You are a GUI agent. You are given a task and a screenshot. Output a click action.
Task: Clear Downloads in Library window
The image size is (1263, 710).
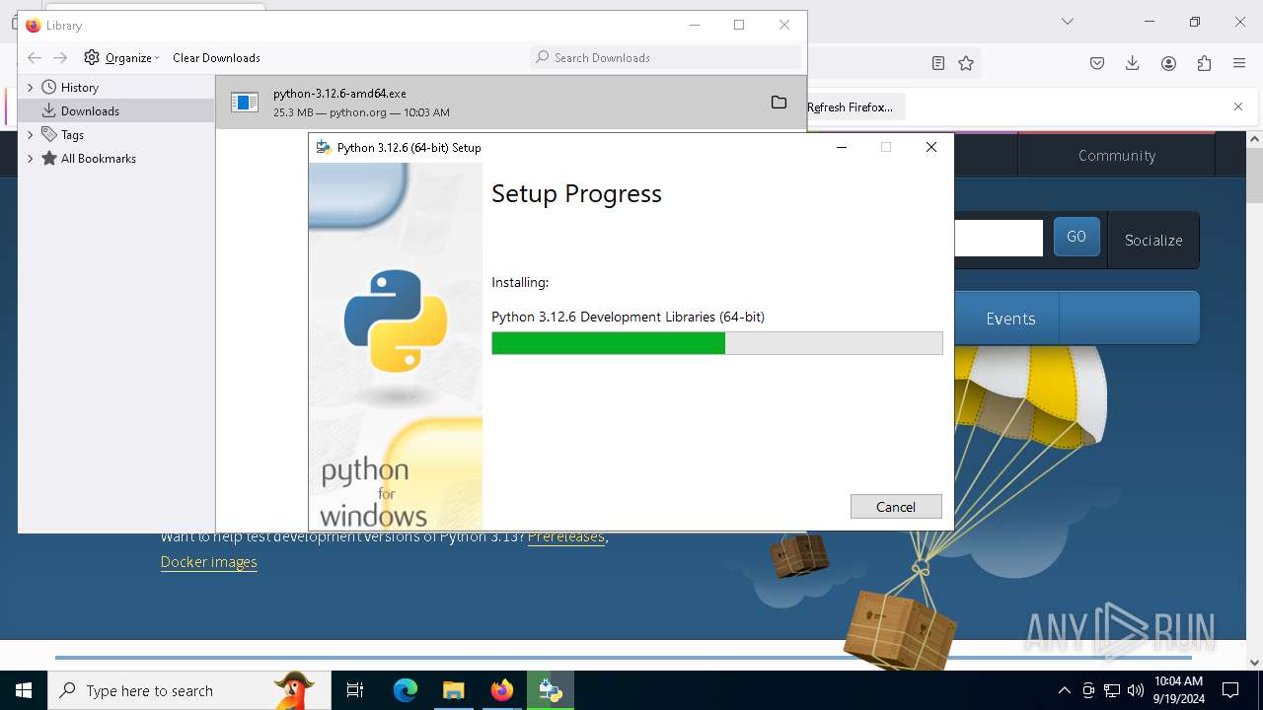tap(216, 57)
